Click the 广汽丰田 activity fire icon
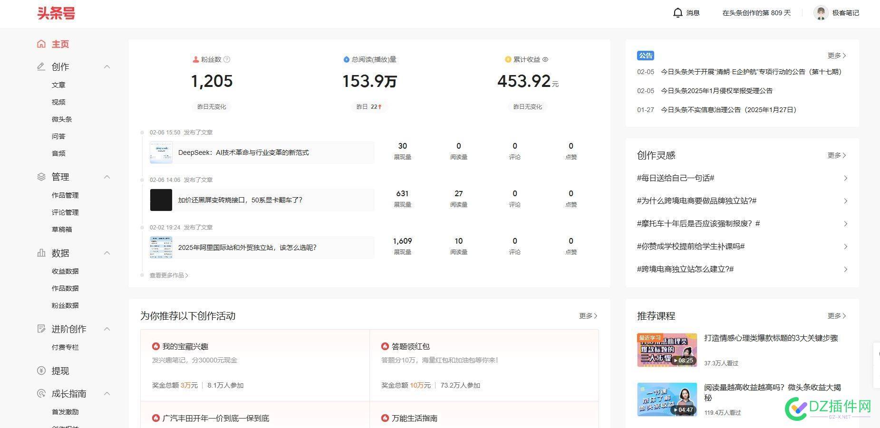 [155, 418]
